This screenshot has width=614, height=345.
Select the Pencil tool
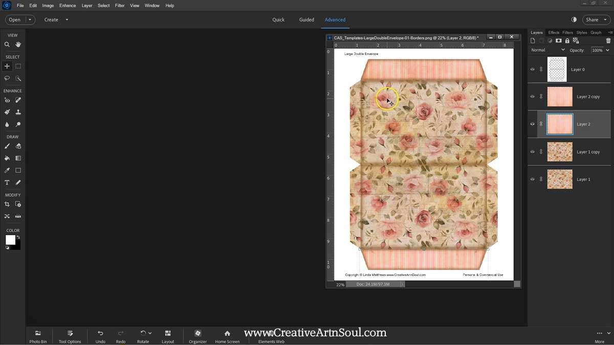18,182
